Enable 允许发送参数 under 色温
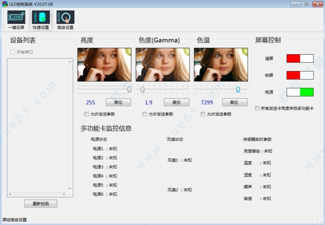325x225 pixels. coord(203,114)
